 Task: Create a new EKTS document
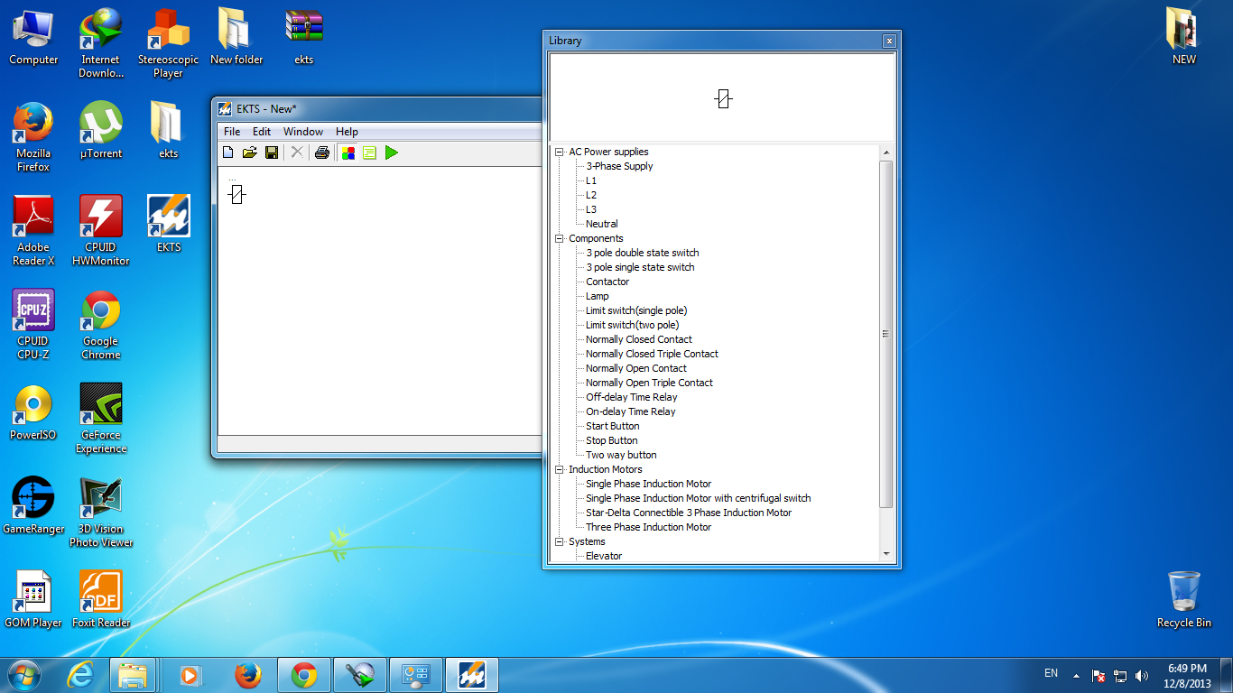(x=228, y=152)
